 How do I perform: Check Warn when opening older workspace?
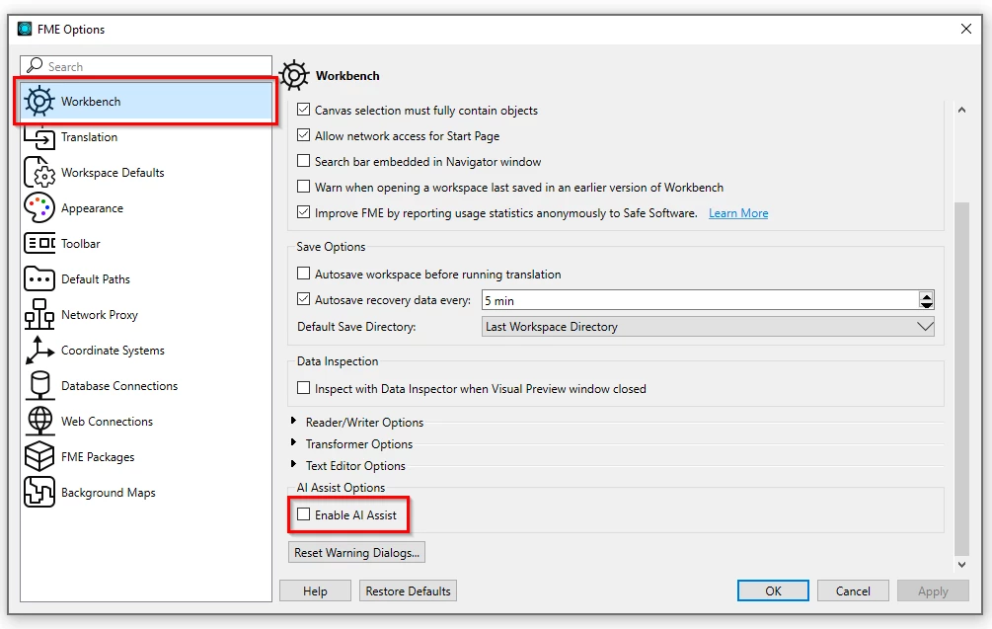pos(304,187)
